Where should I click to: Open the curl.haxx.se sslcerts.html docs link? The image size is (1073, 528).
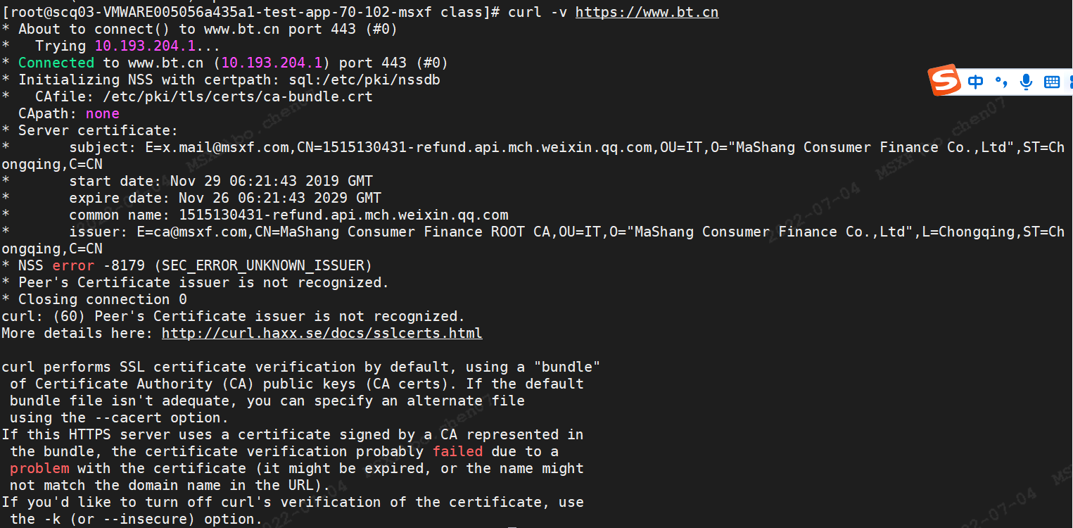(322, 333)
